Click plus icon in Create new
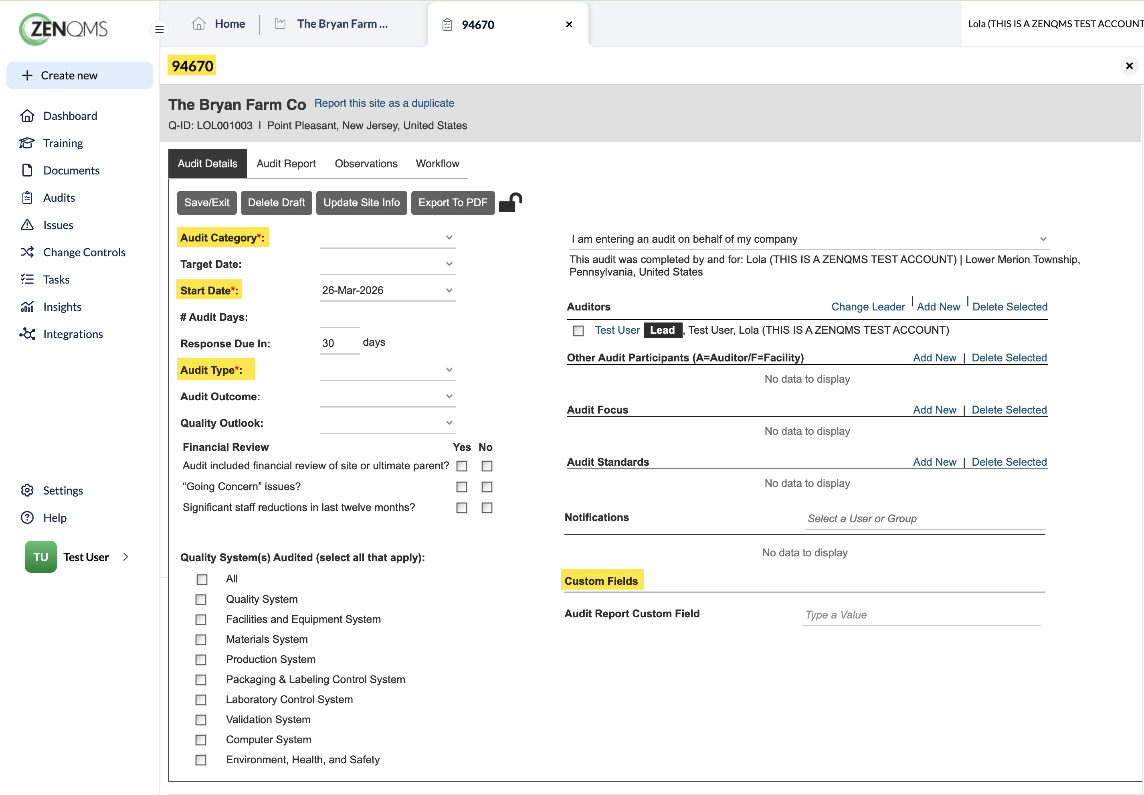 27,75
